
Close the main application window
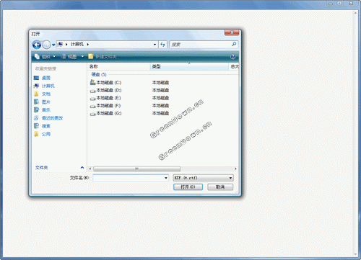(x=352, y=4)
